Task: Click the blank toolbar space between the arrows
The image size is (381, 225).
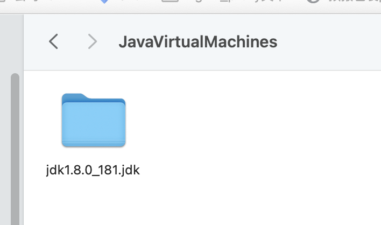Action: coord(73,41)
